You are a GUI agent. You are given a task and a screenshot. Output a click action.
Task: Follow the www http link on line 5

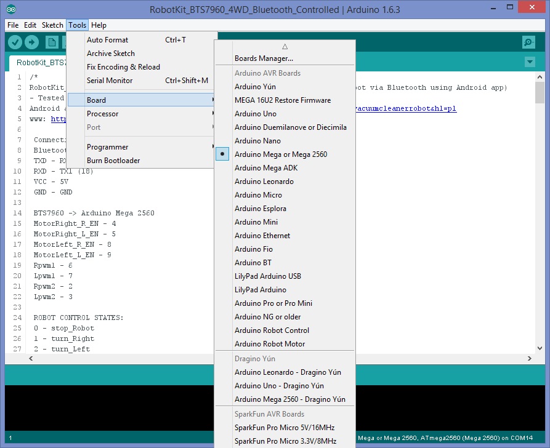pyautogui.click(x=59, y=119)
